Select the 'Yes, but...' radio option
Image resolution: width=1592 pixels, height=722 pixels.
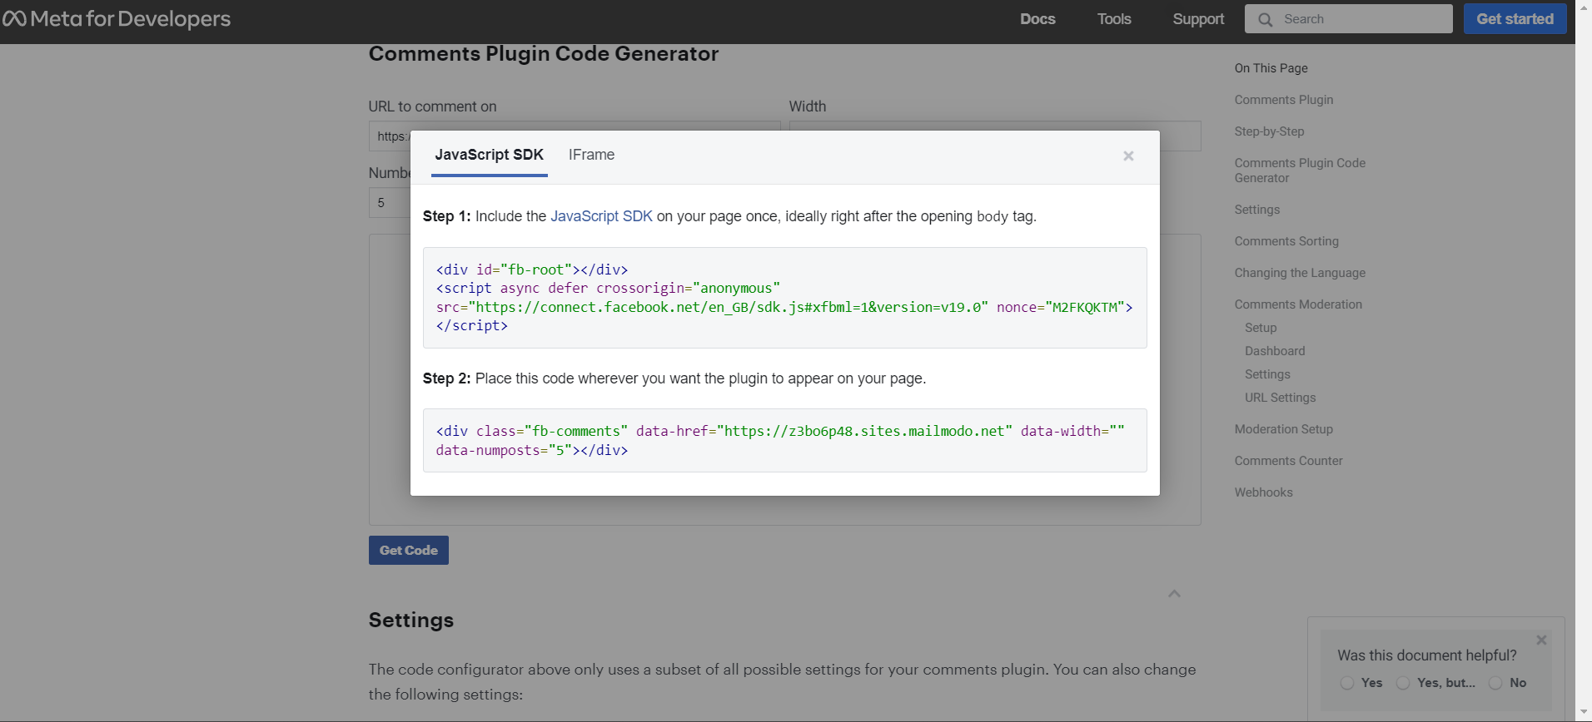coord(1403,683)
